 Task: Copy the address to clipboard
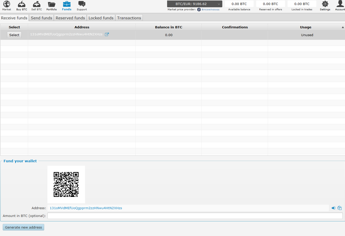pos(339,208)
